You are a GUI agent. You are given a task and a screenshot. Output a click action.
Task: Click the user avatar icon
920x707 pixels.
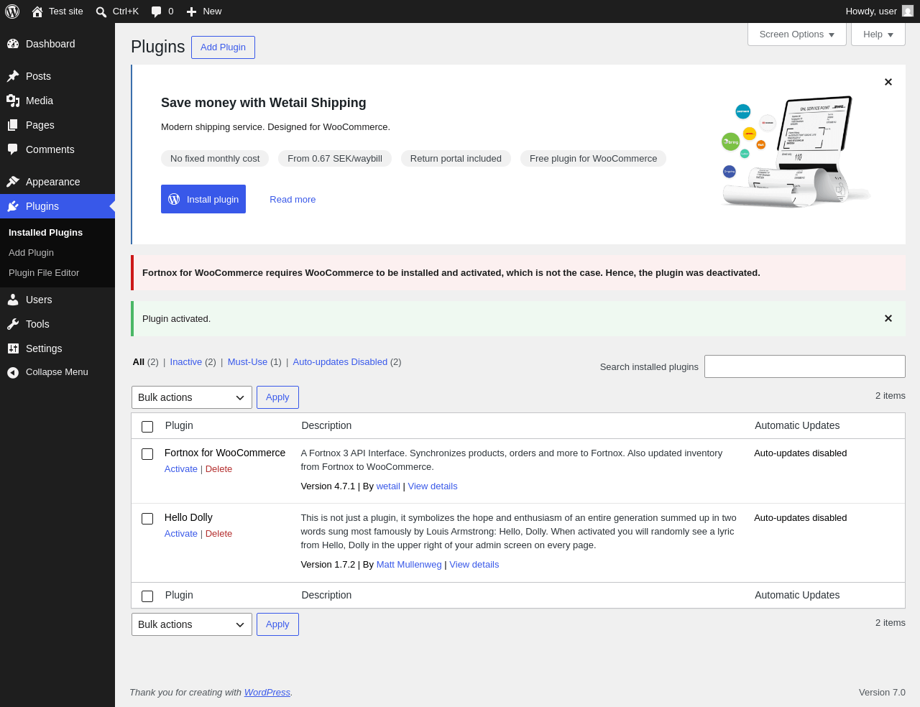pos(908,11)
